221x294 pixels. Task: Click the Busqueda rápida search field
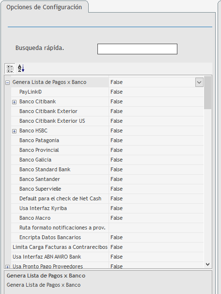pyautogui.click(x=137, y=49)
